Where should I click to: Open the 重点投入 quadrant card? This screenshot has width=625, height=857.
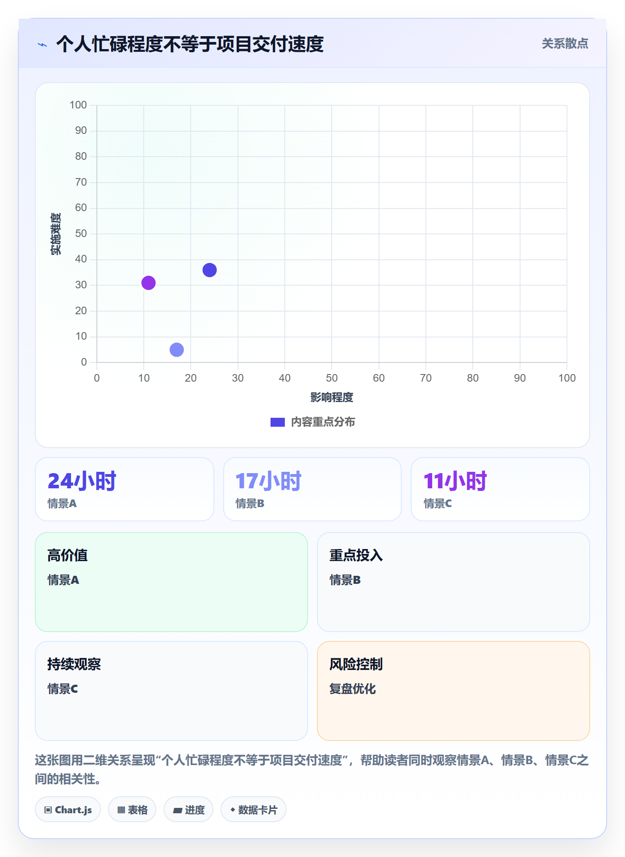coord(454,582)
